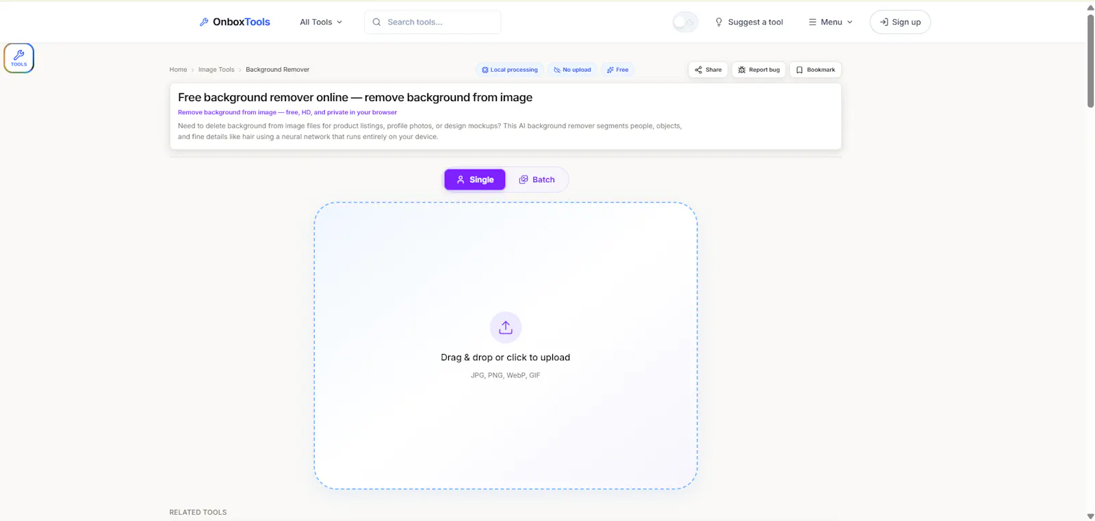
Task: Click the scrollbar down arrow
Action: (x=1090, y=516)
